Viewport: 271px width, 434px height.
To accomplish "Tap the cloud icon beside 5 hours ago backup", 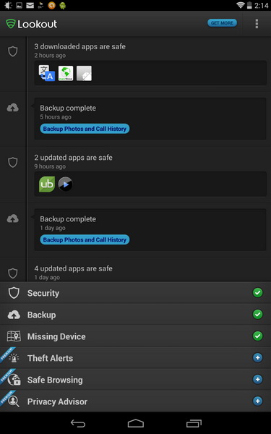I will [x=13, y=108].
